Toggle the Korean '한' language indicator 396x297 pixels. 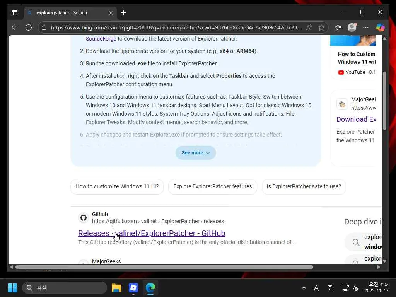[331, 288]
